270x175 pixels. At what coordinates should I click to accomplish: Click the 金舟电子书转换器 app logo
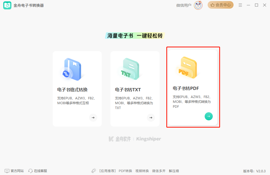[7, 5]
